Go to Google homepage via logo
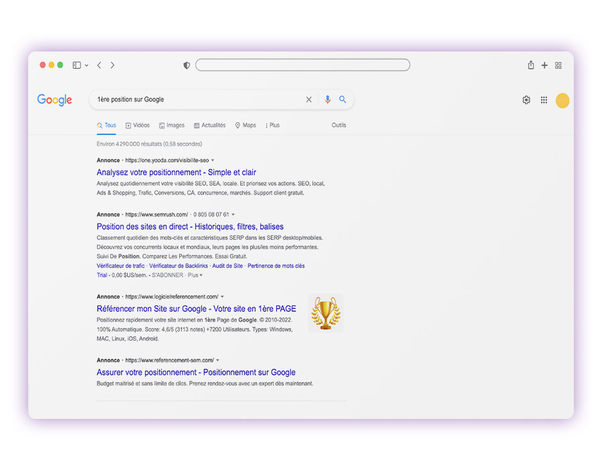Viewport: 602px width, 471px height. click(x=55, y=100)
